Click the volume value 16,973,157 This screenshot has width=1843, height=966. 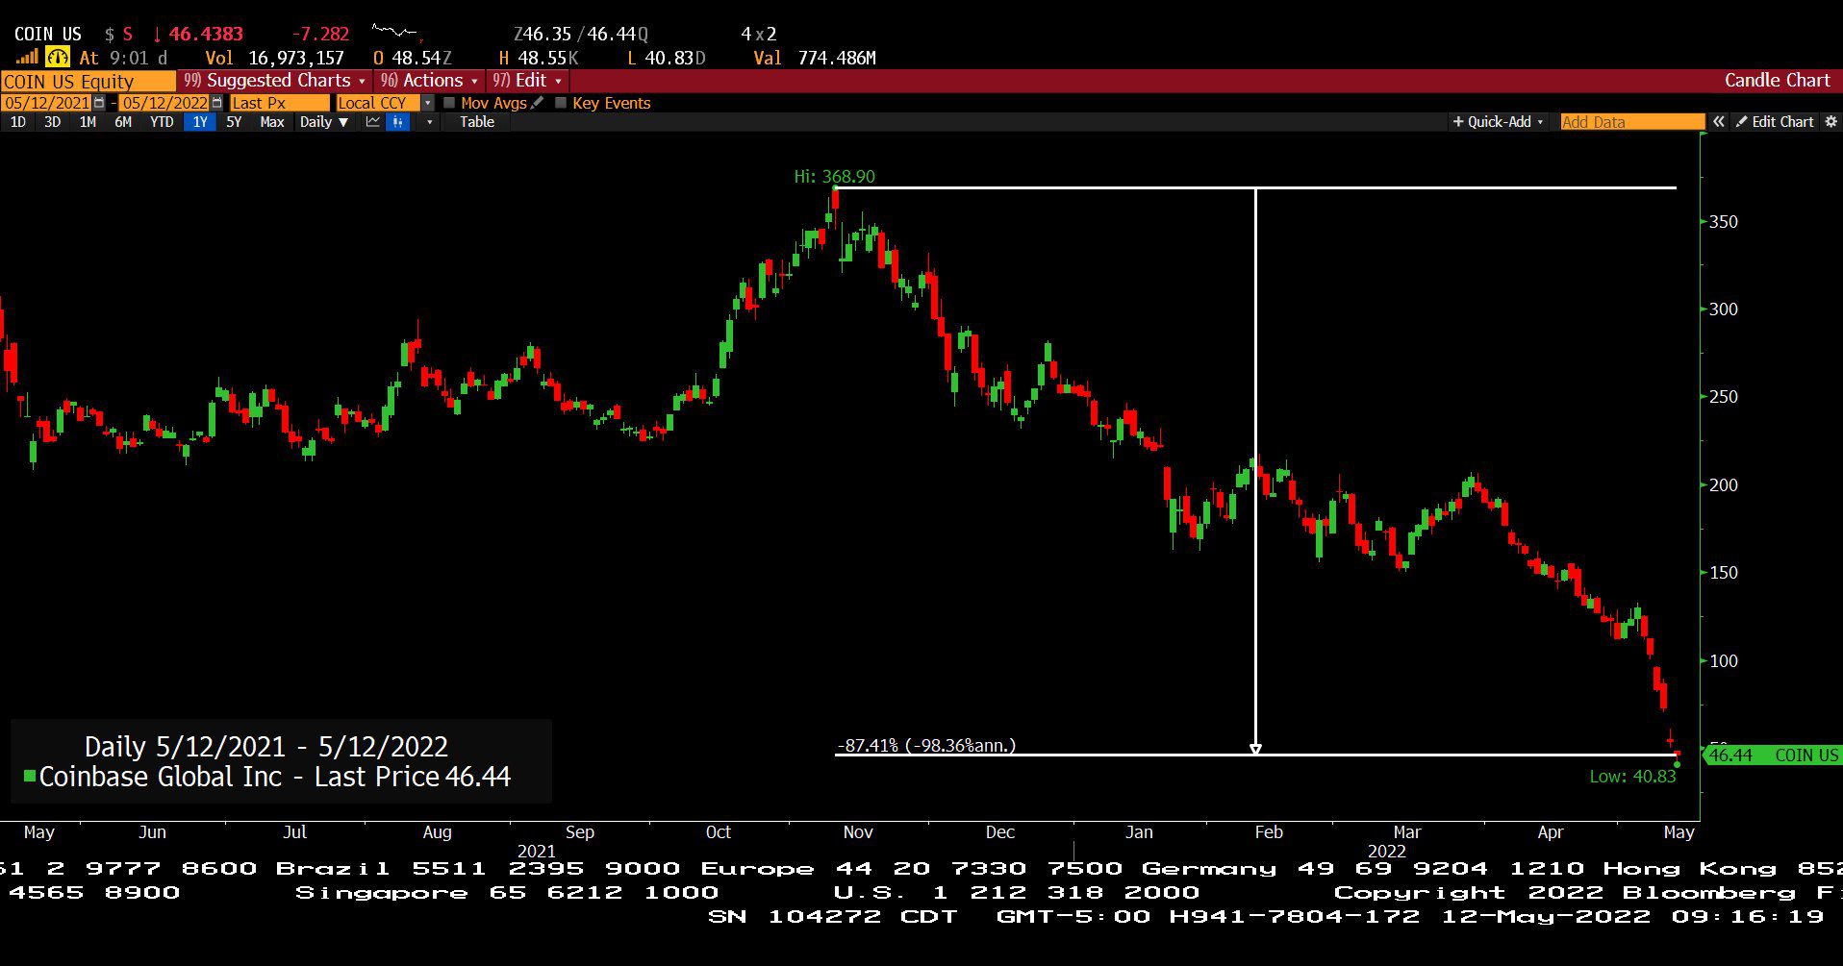pos(296,58)
